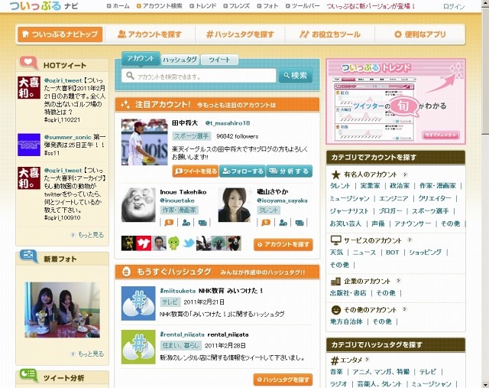Click ツイートを見る for 田中将大
The image size is (489, 388).
coord(196,171)
